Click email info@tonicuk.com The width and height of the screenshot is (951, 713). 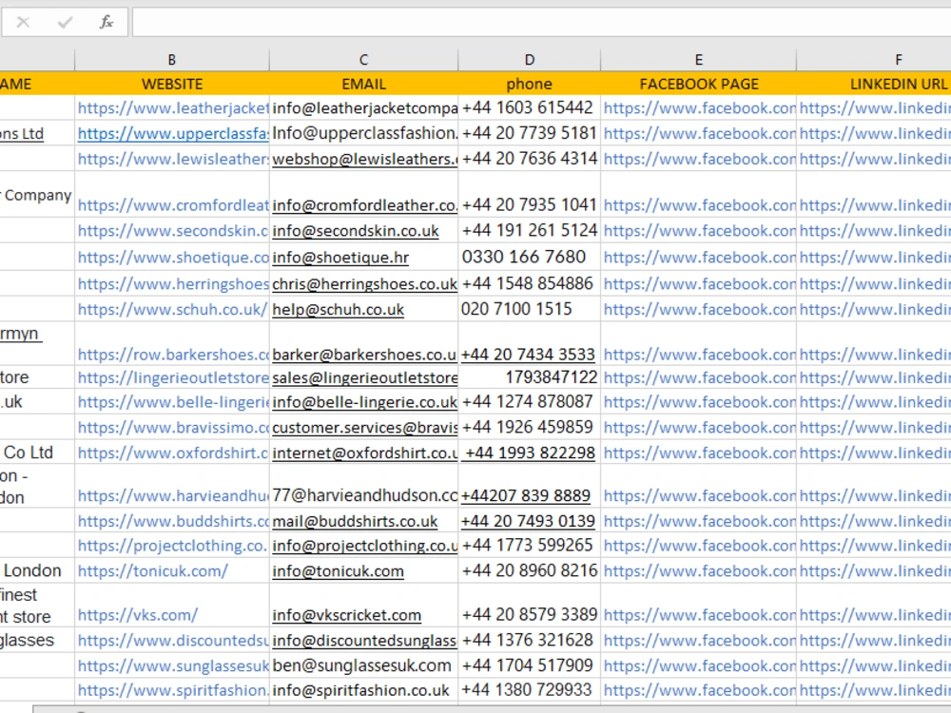point(338,571)
